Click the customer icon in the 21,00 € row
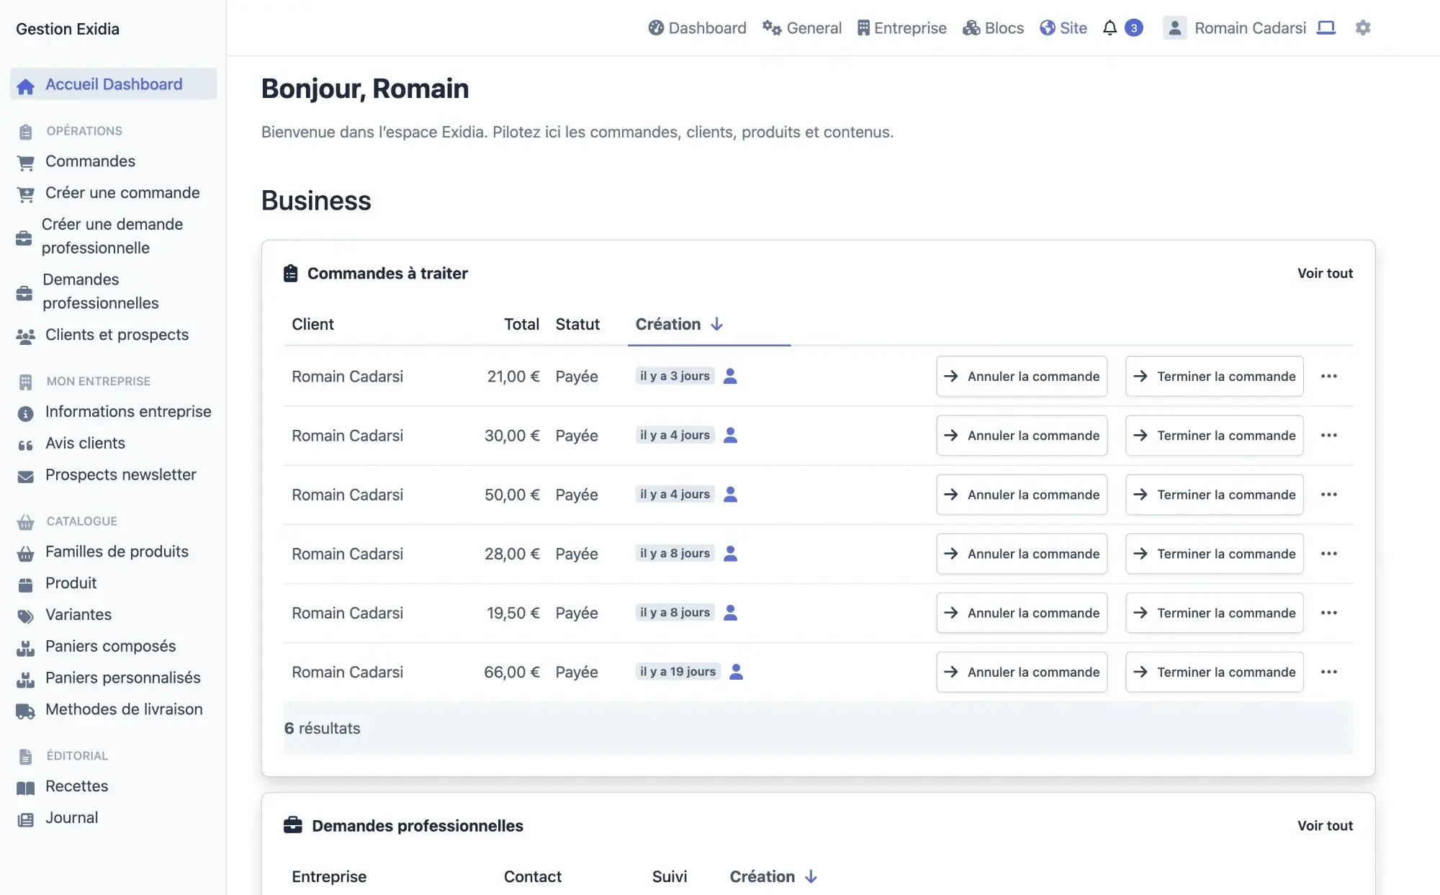The width and height of the screenshot is (1440, 895). point(730,376)
